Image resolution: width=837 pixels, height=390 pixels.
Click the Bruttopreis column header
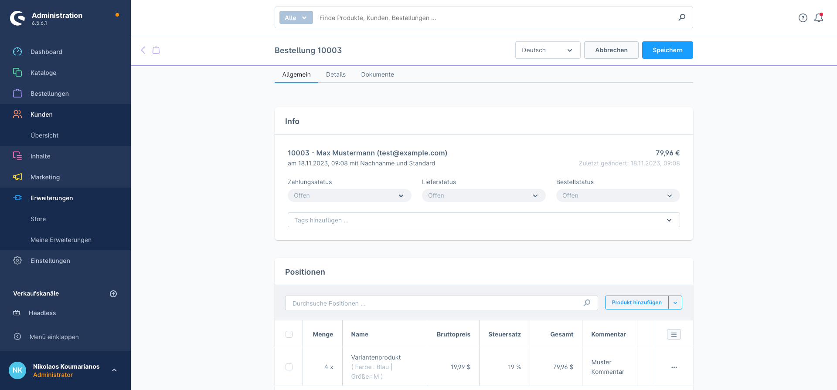pos(453,334)
